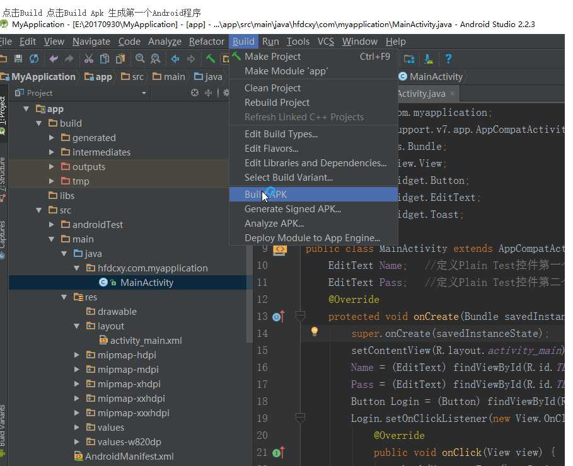Toggle the Captures side tool window
Viewport: 573px width, 466px height.
(3, 239)
